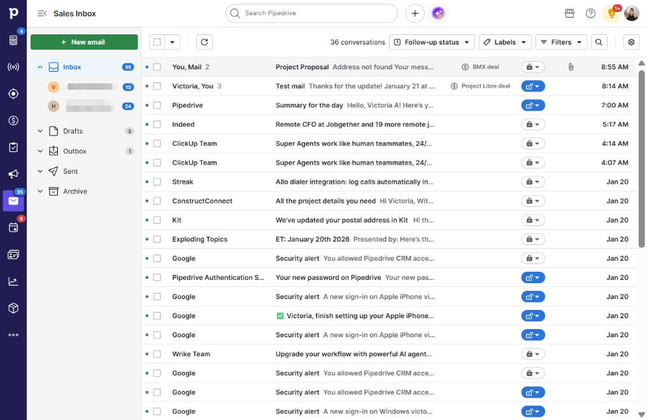Check the Indeed email row checkbox
647x420 pixels.
point(157,125)
